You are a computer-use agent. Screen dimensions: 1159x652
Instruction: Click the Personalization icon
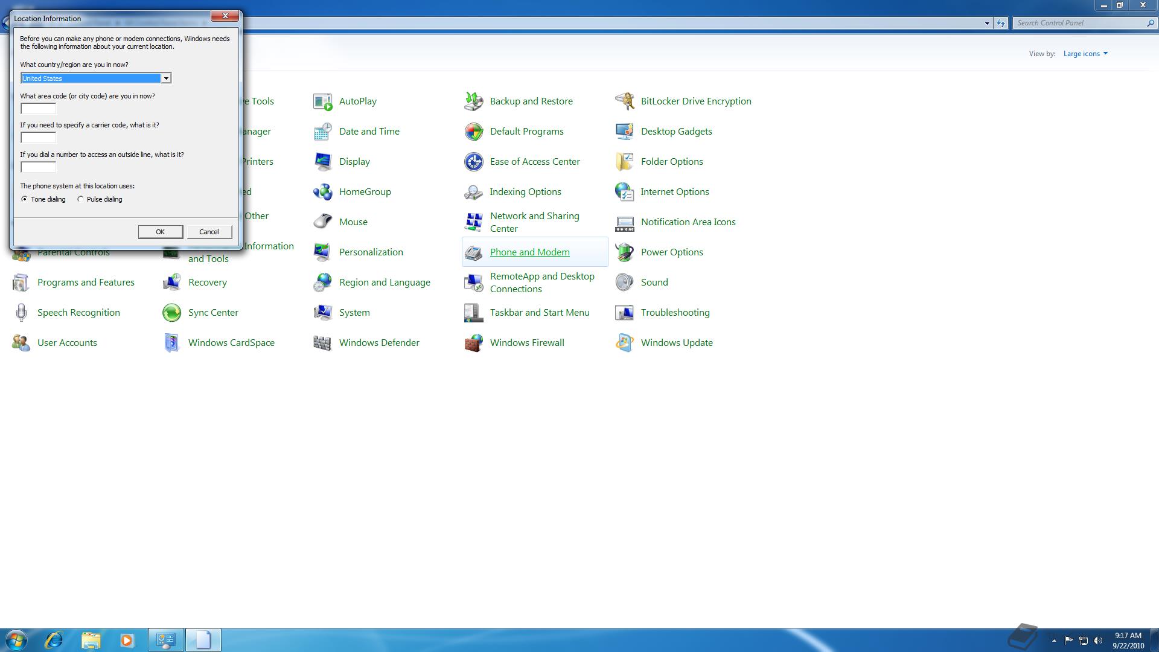[x=322, y=252]
